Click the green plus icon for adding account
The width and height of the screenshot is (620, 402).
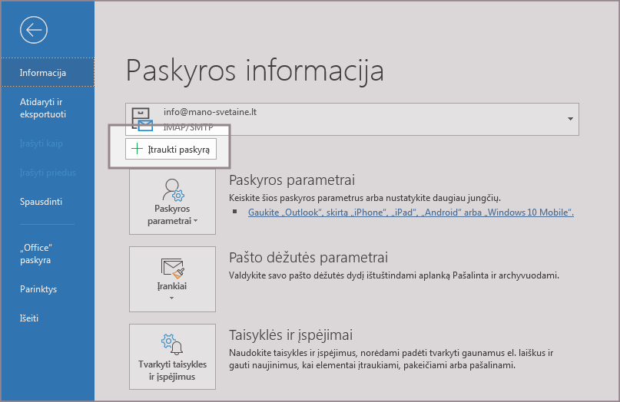click(137, 150)
